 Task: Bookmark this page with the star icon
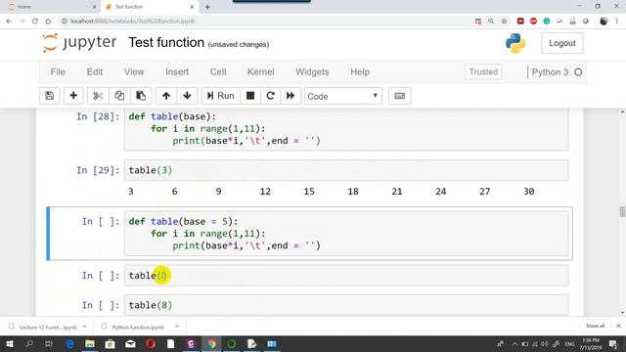tap(504, 22)
